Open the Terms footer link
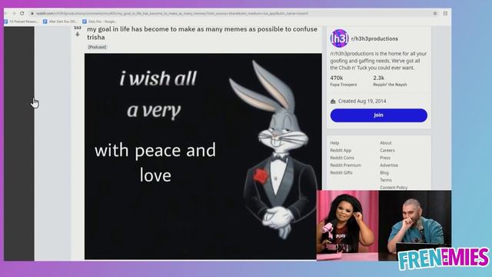Viewport: 492px width, 277px height. [x=386, y=180]
